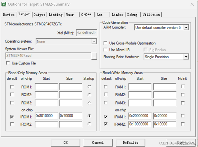
Task: Click the Cancel button
Action: click(x=98, y=143)
